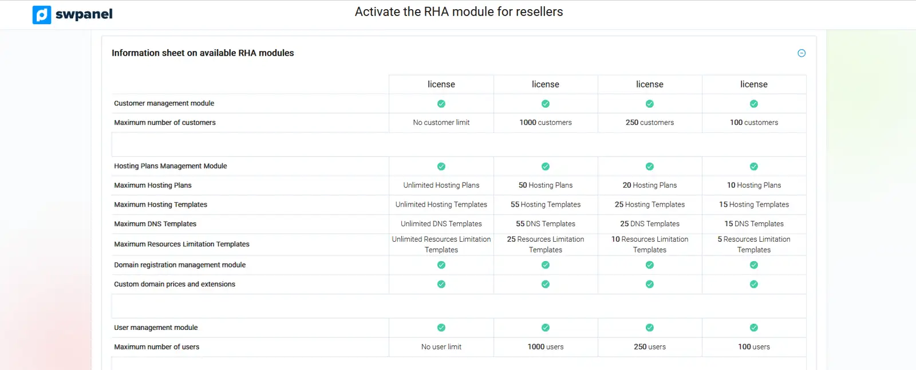The height and width of the screenshot is (370, 916).
Task: Click Customer management checkmark in 1000 customers column
Action: click(545, 104)
